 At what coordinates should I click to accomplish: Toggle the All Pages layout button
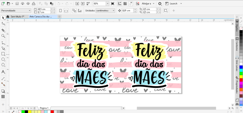74,11
